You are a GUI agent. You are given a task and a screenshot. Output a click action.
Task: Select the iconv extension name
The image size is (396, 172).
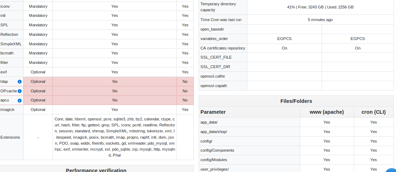[5, 6]
